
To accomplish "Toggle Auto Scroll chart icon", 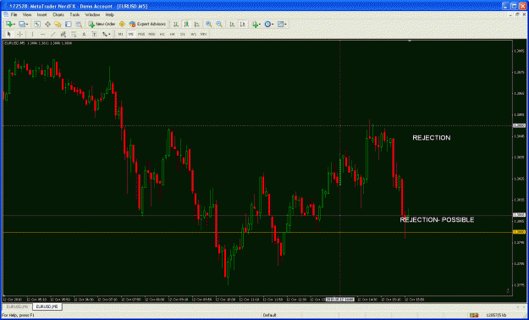I will tap(232, 25).
